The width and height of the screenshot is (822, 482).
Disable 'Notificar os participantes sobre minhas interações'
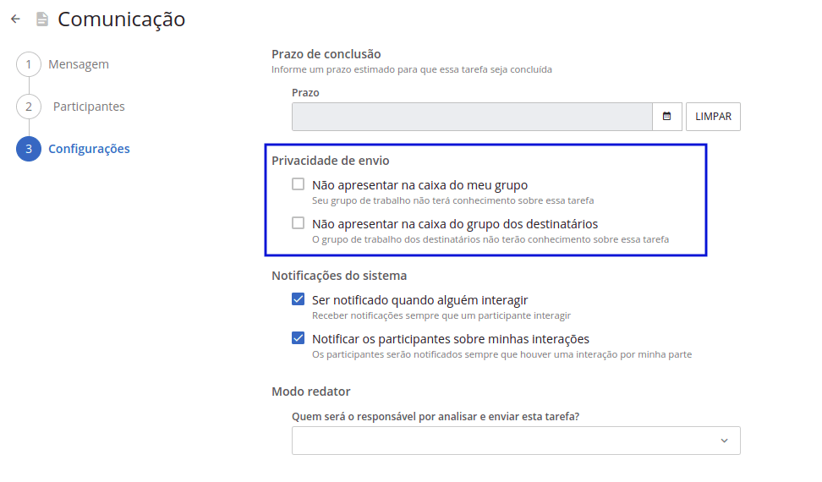(x=298, y=338)
